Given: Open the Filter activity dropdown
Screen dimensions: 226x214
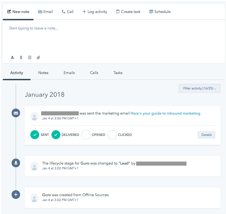Looking at the screenshot, I should click(199, 88).
